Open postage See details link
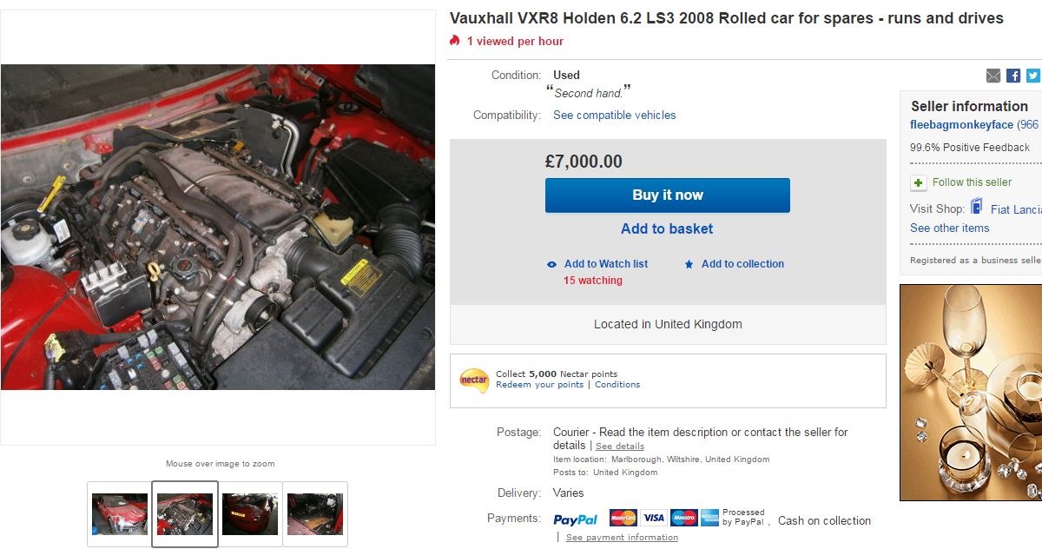This screenshot has width=1042, height=549. (620, 446)
